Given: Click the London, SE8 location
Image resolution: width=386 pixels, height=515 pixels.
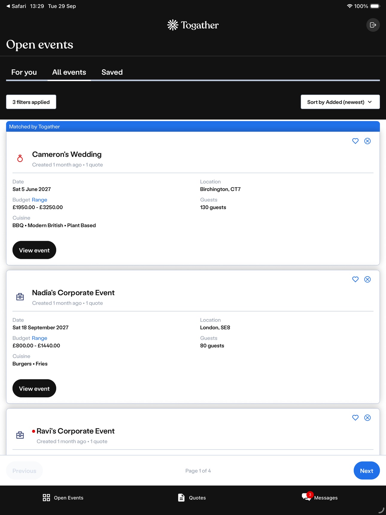Looking at the screenshot, I should 215,327.
